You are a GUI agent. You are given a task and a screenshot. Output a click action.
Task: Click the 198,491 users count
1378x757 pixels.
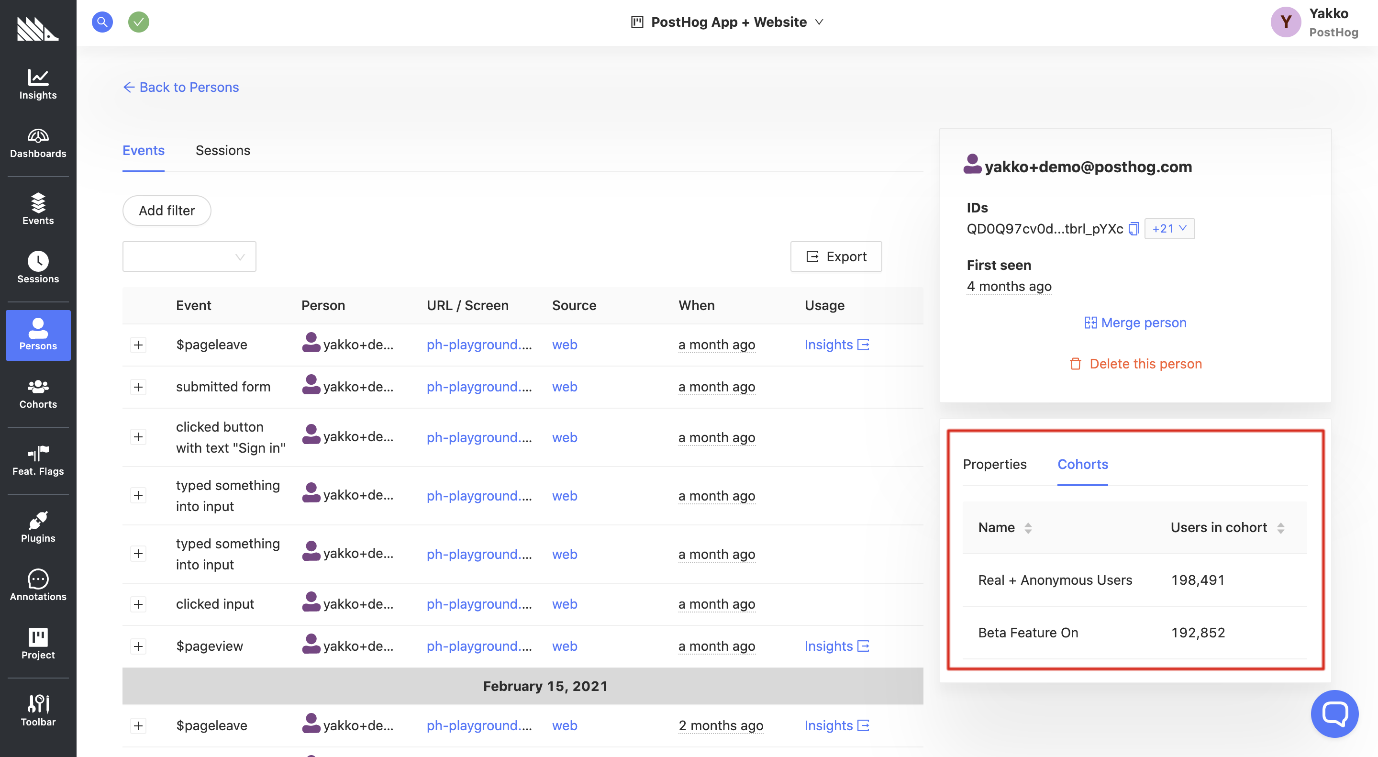point(1198,580)
